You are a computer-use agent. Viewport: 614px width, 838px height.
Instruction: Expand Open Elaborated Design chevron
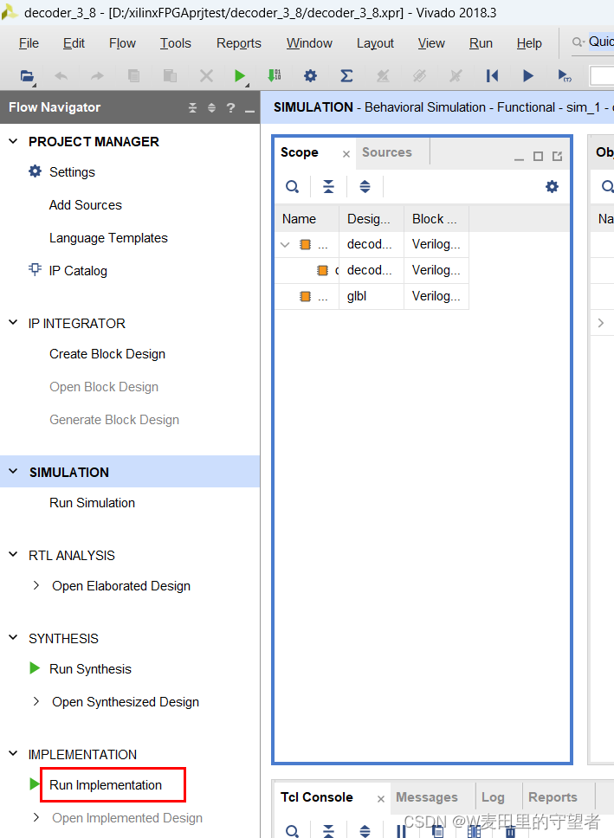[x=36, y=586]
